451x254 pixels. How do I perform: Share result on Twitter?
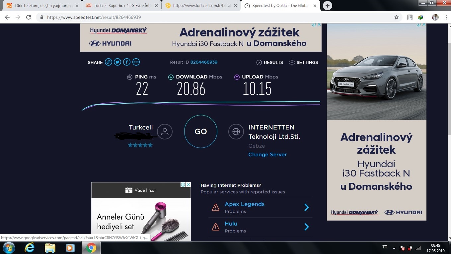[x=117, y=62]
